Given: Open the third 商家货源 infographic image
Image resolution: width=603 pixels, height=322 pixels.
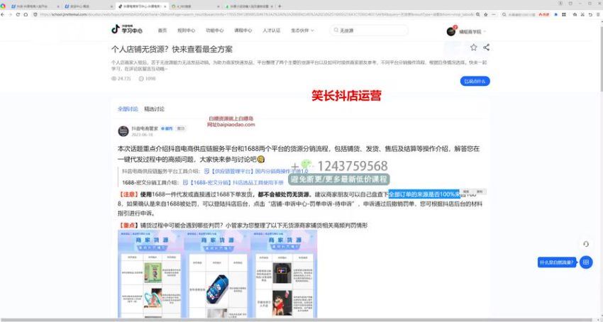Looking at the screenshot, I should pos(284,274).
